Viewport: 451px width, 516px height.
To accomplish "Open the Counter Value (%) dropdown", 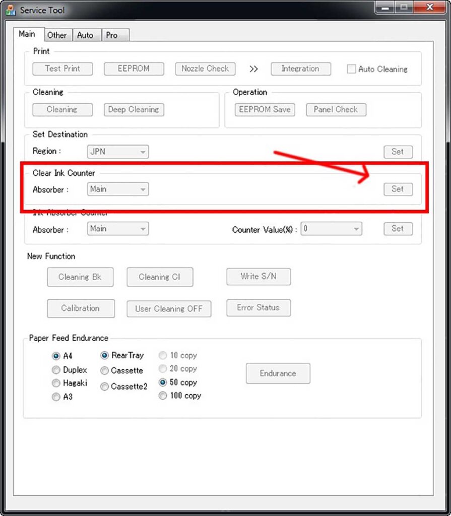I will (x=331, y=229).
